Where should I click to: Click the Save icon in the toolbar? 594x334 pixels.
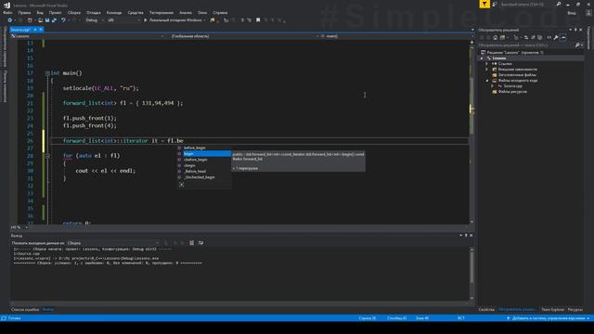[x=47, y=20]
